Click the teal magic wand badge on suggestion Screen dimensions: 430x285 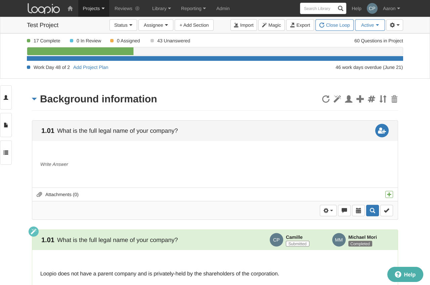pos(33,231)
